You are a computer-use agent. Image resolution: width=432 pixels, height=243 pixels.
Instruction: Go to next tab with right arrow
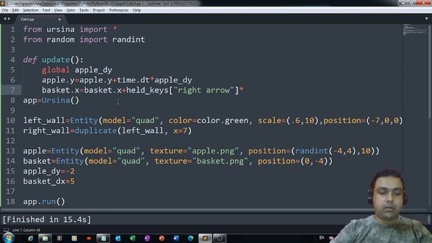(9, 19)
